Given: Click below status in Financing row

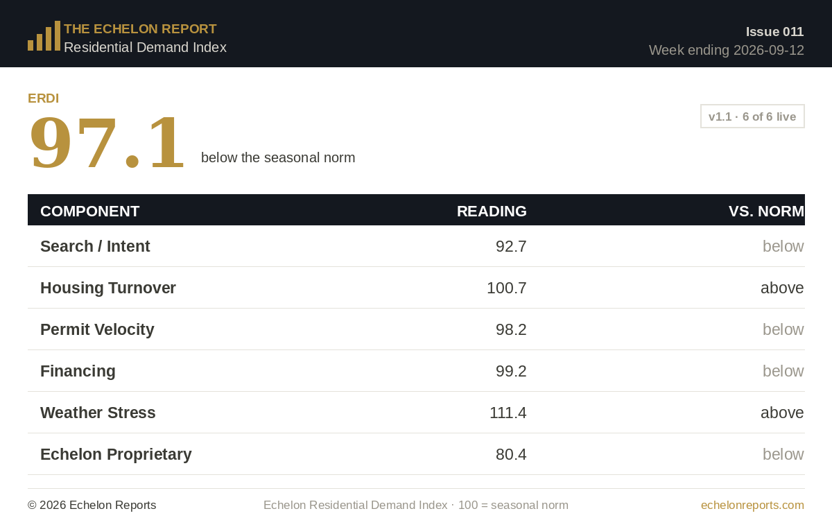Looking at the screenshot, I should click(x=783, y=371).
